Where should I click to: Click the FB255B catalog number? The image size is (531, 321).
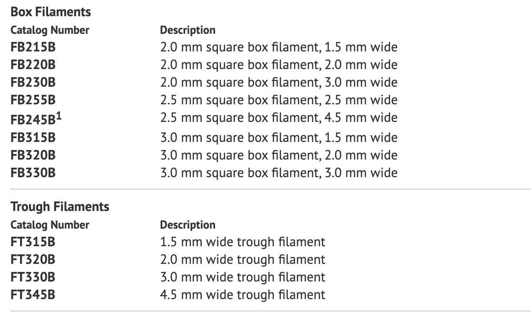[x=33, y=100]
